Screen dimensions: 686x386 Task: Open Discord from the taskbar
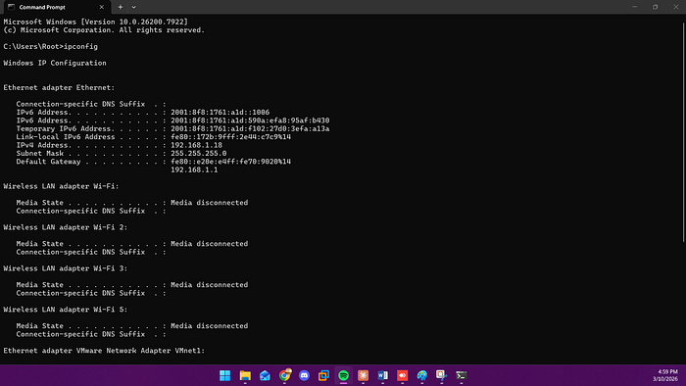point(304,375)
